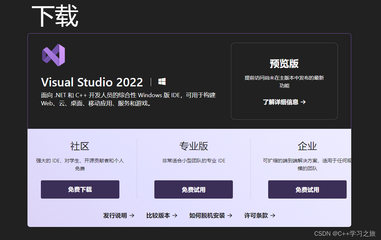Click the 企业 edition heading

pyautogui.click(x=307, y=146)
